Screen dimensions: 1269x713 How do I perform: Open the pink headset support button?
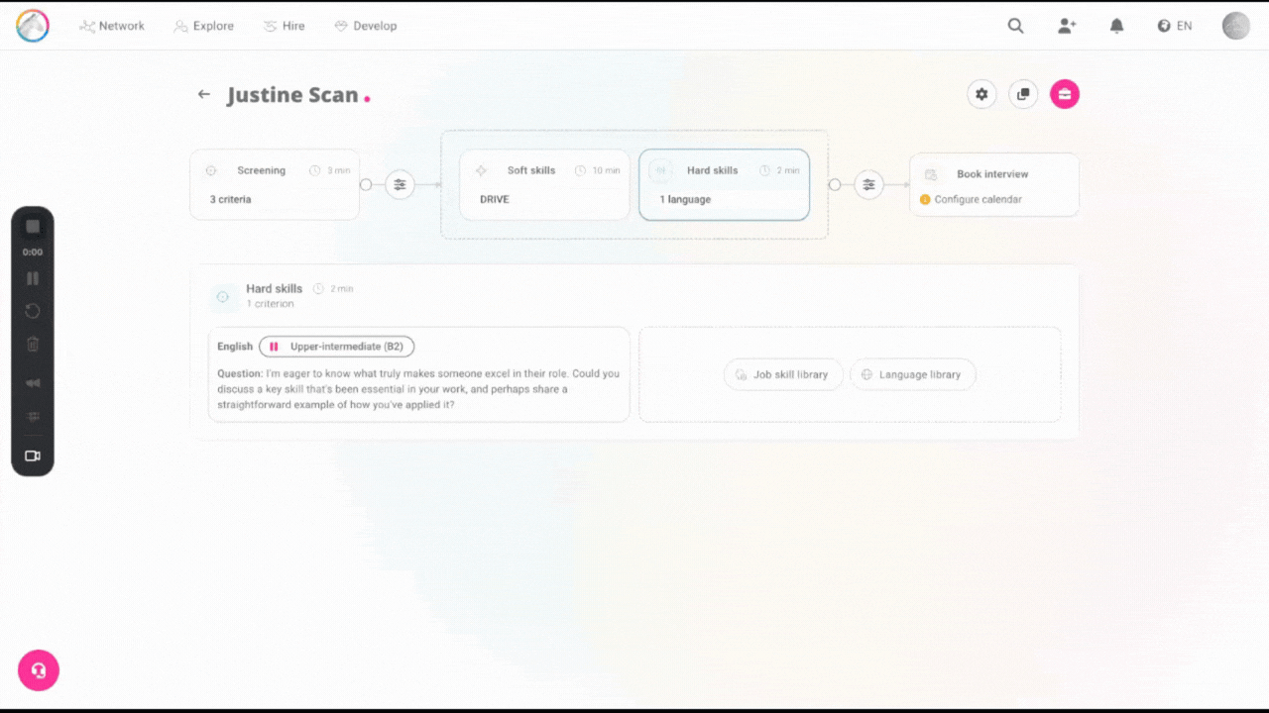[39, 670]
